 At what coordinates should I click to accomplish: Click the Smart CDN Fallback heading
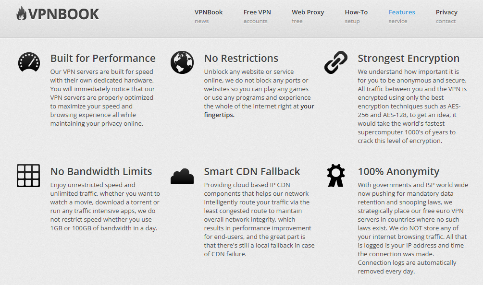point(252,172)
